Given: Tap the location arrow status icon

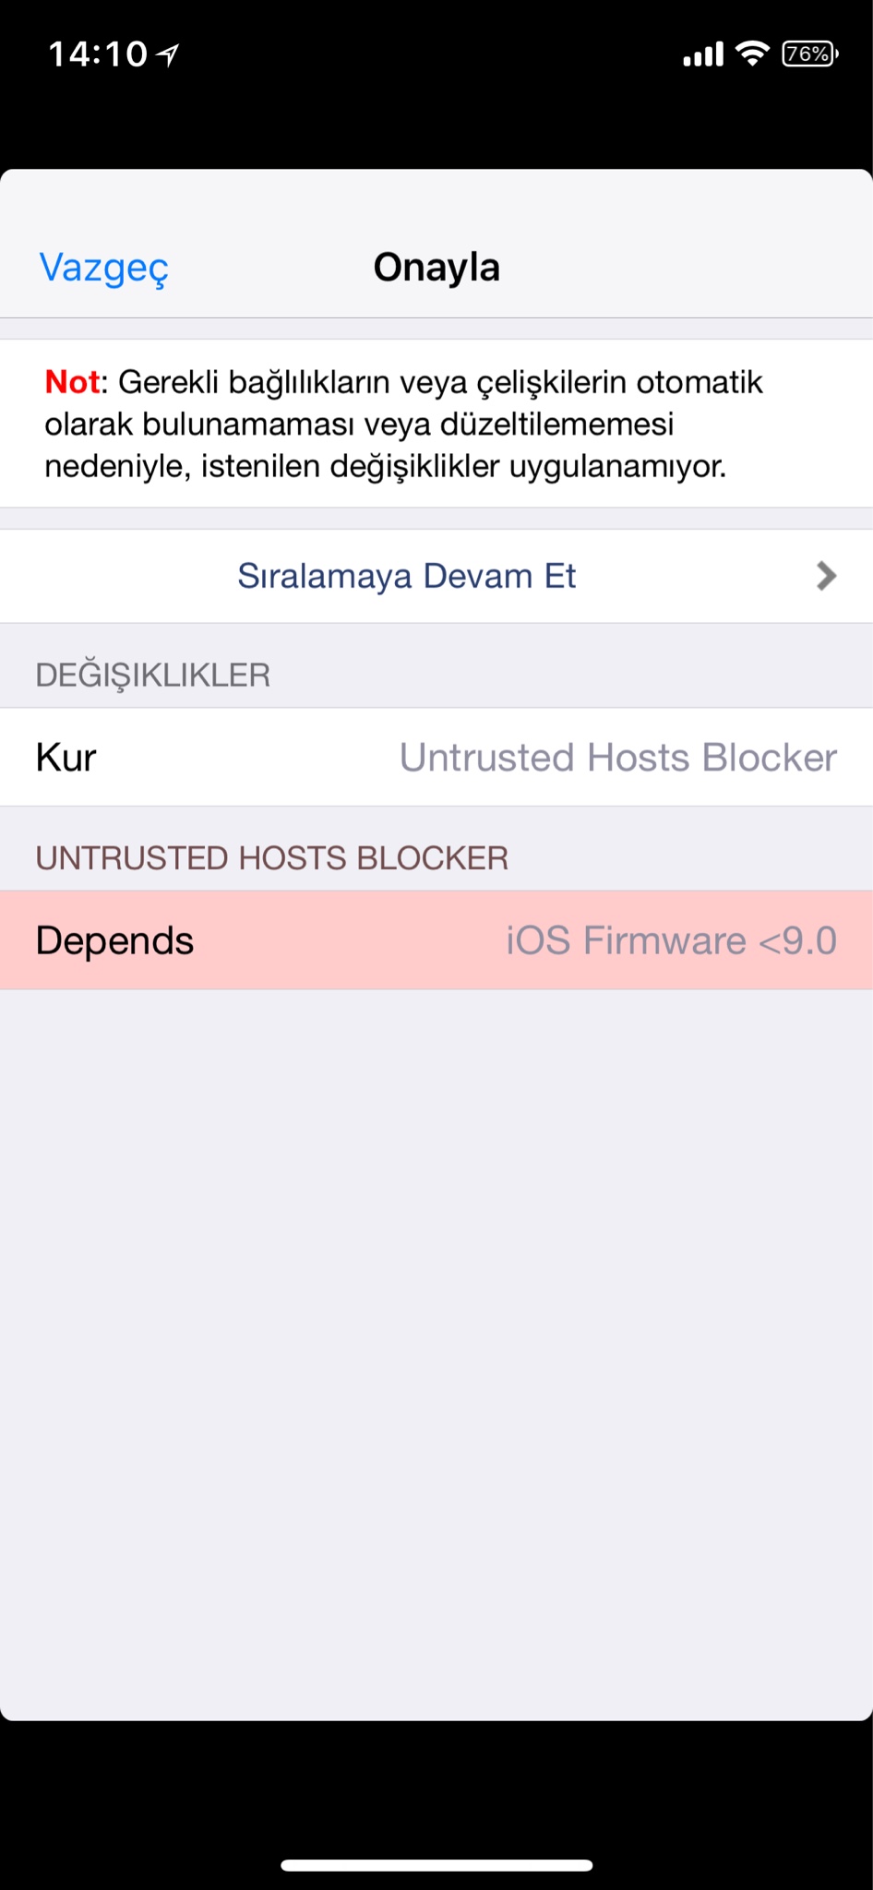Looking at the screenshot, I should pos(168,55).
